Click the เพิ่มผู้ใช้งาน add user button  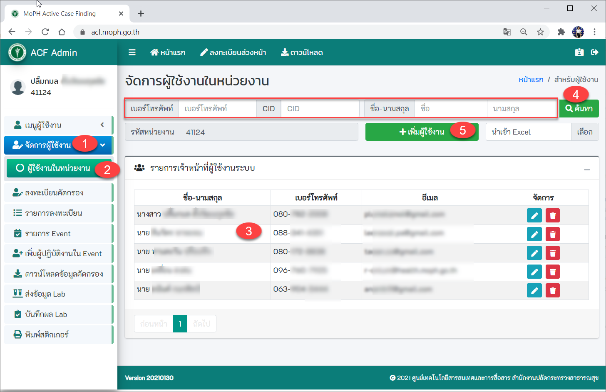(x=421, y=132)
